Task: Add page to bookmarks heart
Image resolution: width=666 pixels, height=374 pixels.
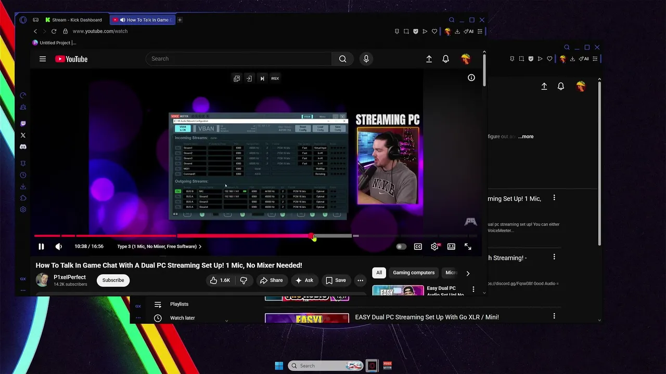Action: click(x=434, y=31)
